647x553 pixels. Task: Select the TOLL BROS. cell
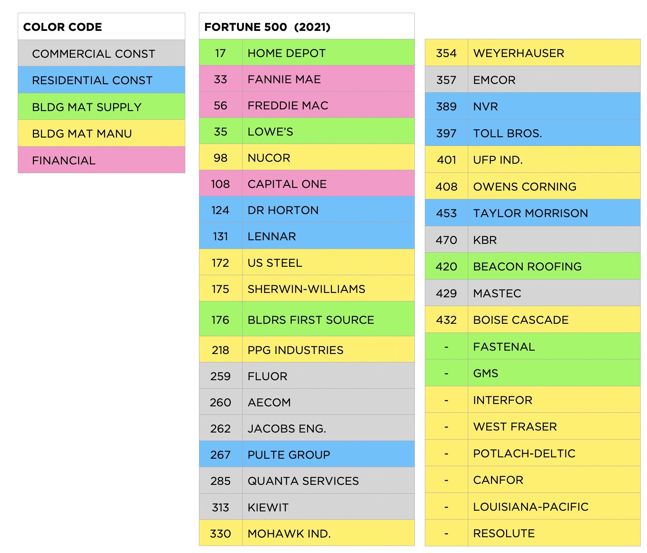[x=554, y=133]
